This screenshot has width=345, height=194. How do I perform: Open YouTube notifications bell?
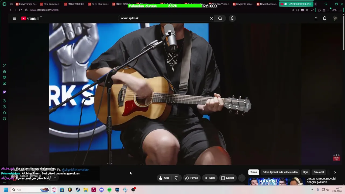tap(325, 18)
